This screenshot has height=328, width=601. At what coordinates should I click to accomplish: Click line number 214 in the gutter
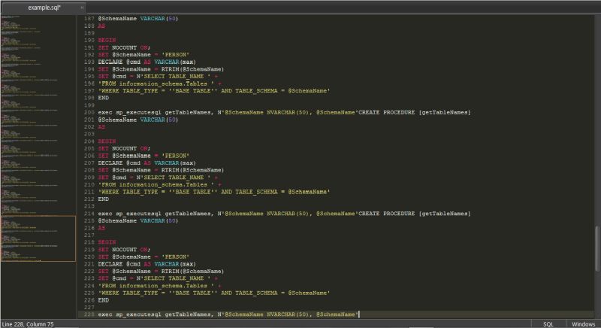89,214
